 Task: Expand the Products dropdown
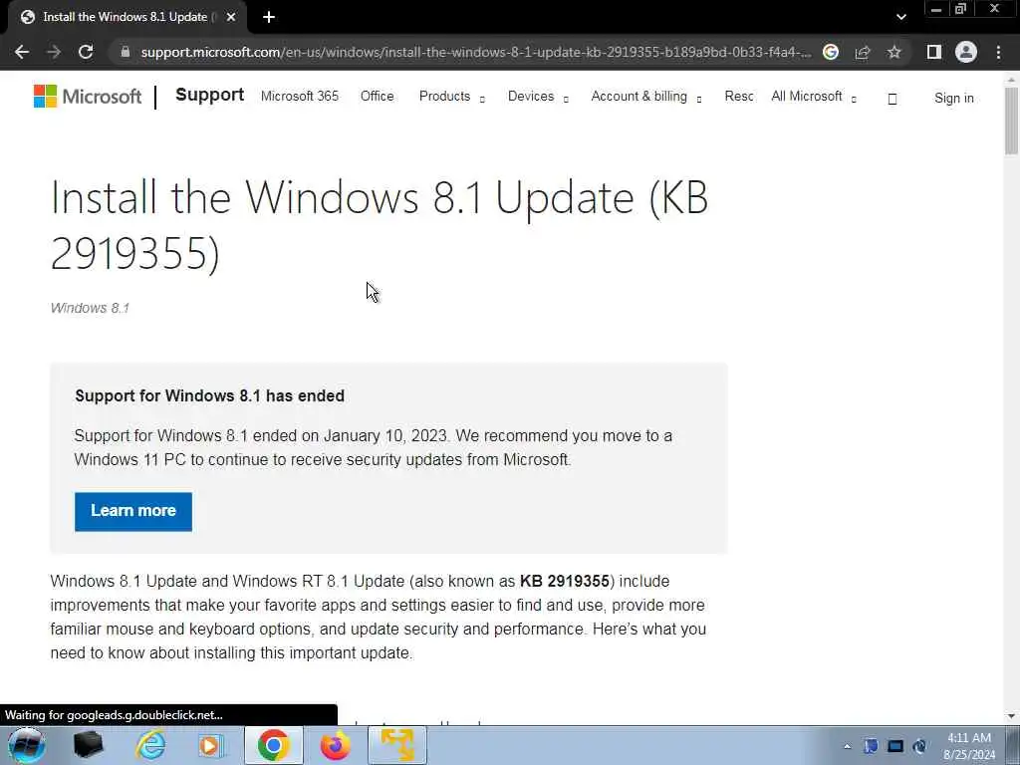tap(451, 97)
